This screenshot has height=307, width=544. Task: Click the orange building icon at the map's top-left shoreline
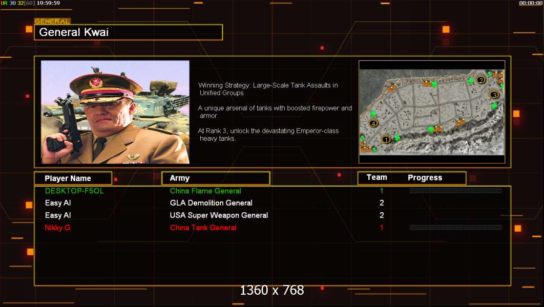(392, 89)
